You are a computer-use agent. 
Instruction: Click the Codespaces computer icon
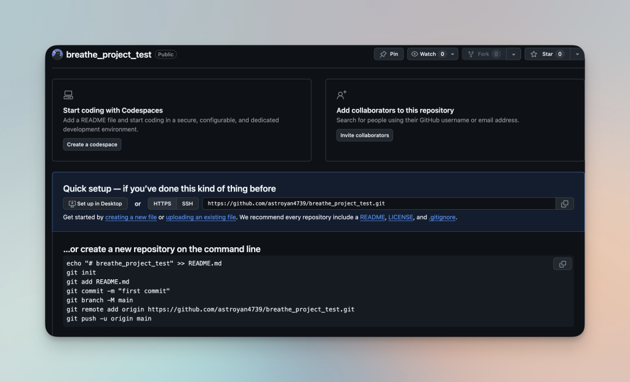pos(68,95)
